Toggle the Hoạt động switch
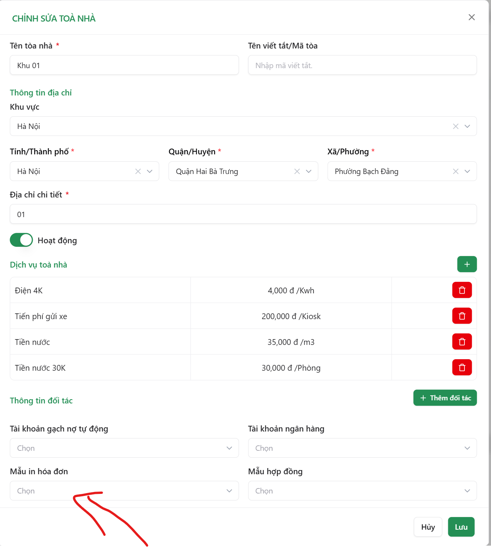This screenshot has height=547, width=491. coord(22,240)
